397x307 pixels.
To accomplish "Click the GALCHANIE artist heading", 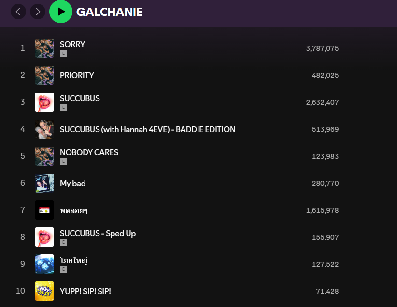I will tap(110, 12).
